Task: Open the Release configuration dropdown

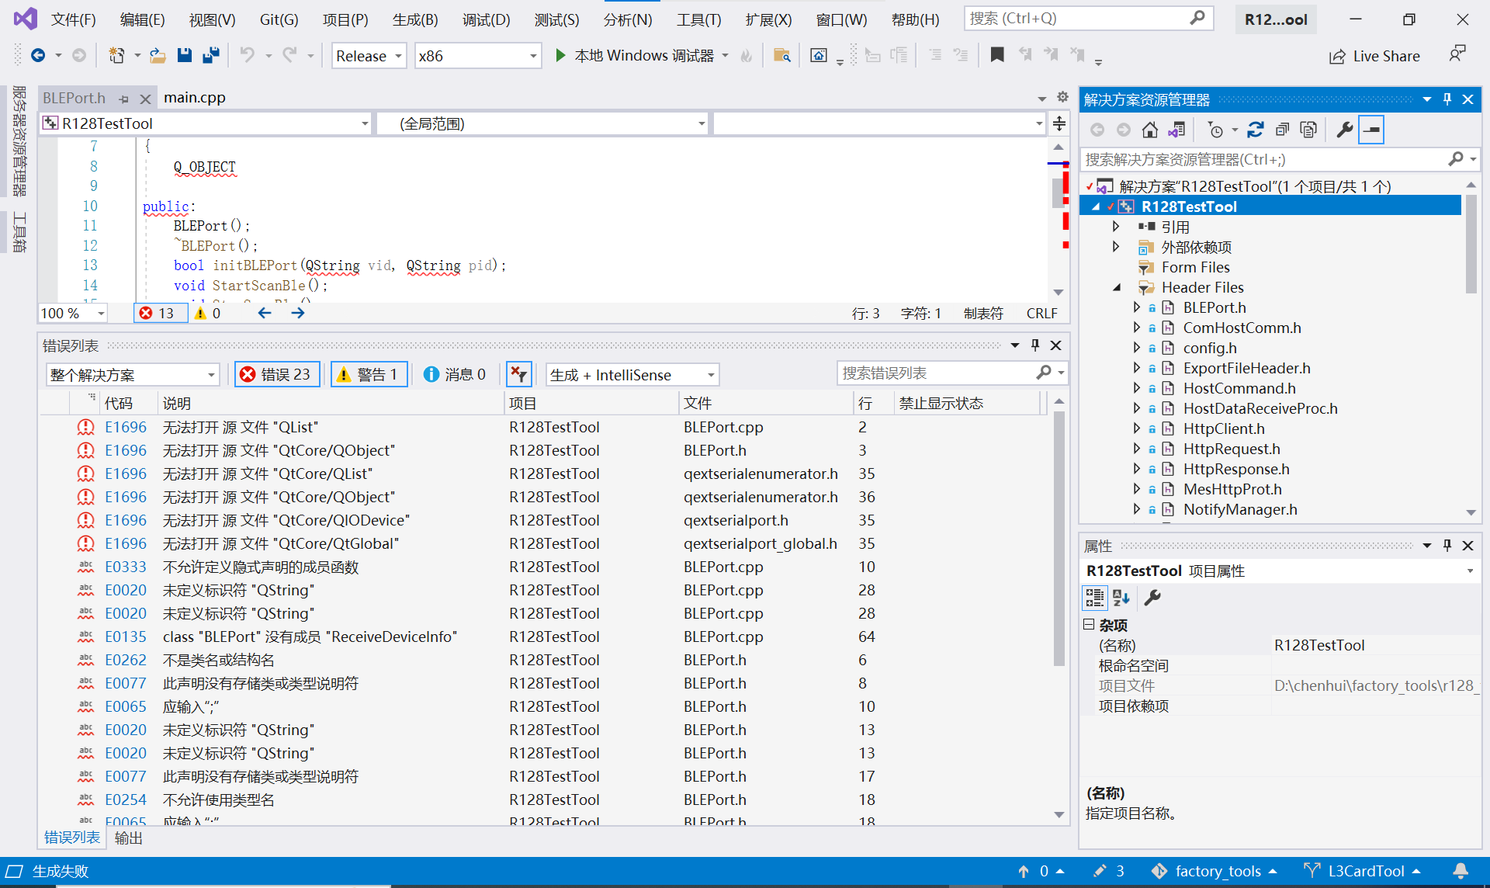Action: click(x=369, y=56)
